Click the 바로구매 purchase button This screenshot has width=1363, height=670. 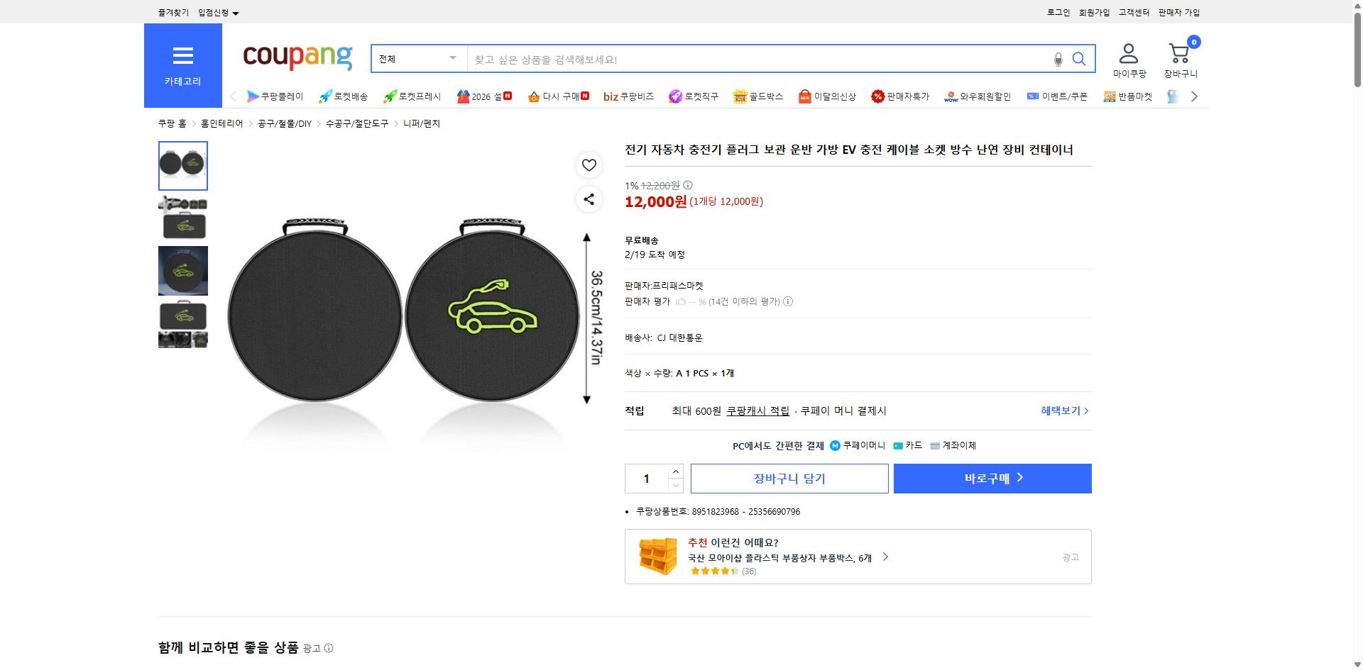pos(992,478)
